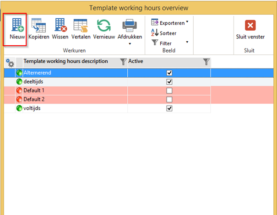The width and height of the screenshot is (277, 215).
Task: Expand the Exporteren dropdown
Action: [x=187, y=22]
